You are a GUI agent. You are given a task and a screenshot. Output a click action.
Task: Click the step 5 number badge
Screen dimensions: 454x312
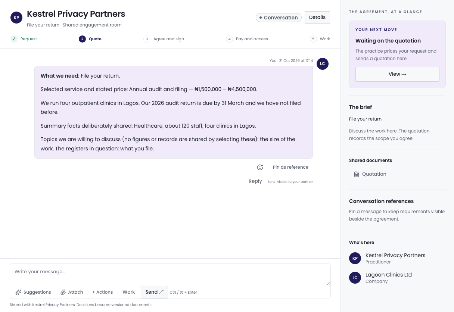tap(313, 39)
